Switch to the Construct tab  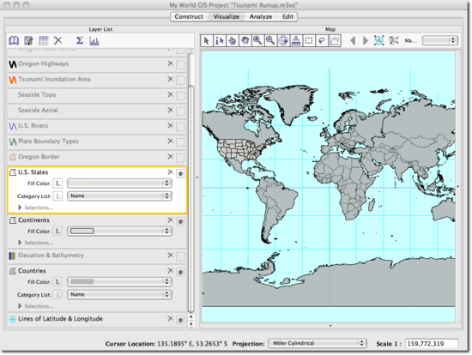[x=189, y=16]
